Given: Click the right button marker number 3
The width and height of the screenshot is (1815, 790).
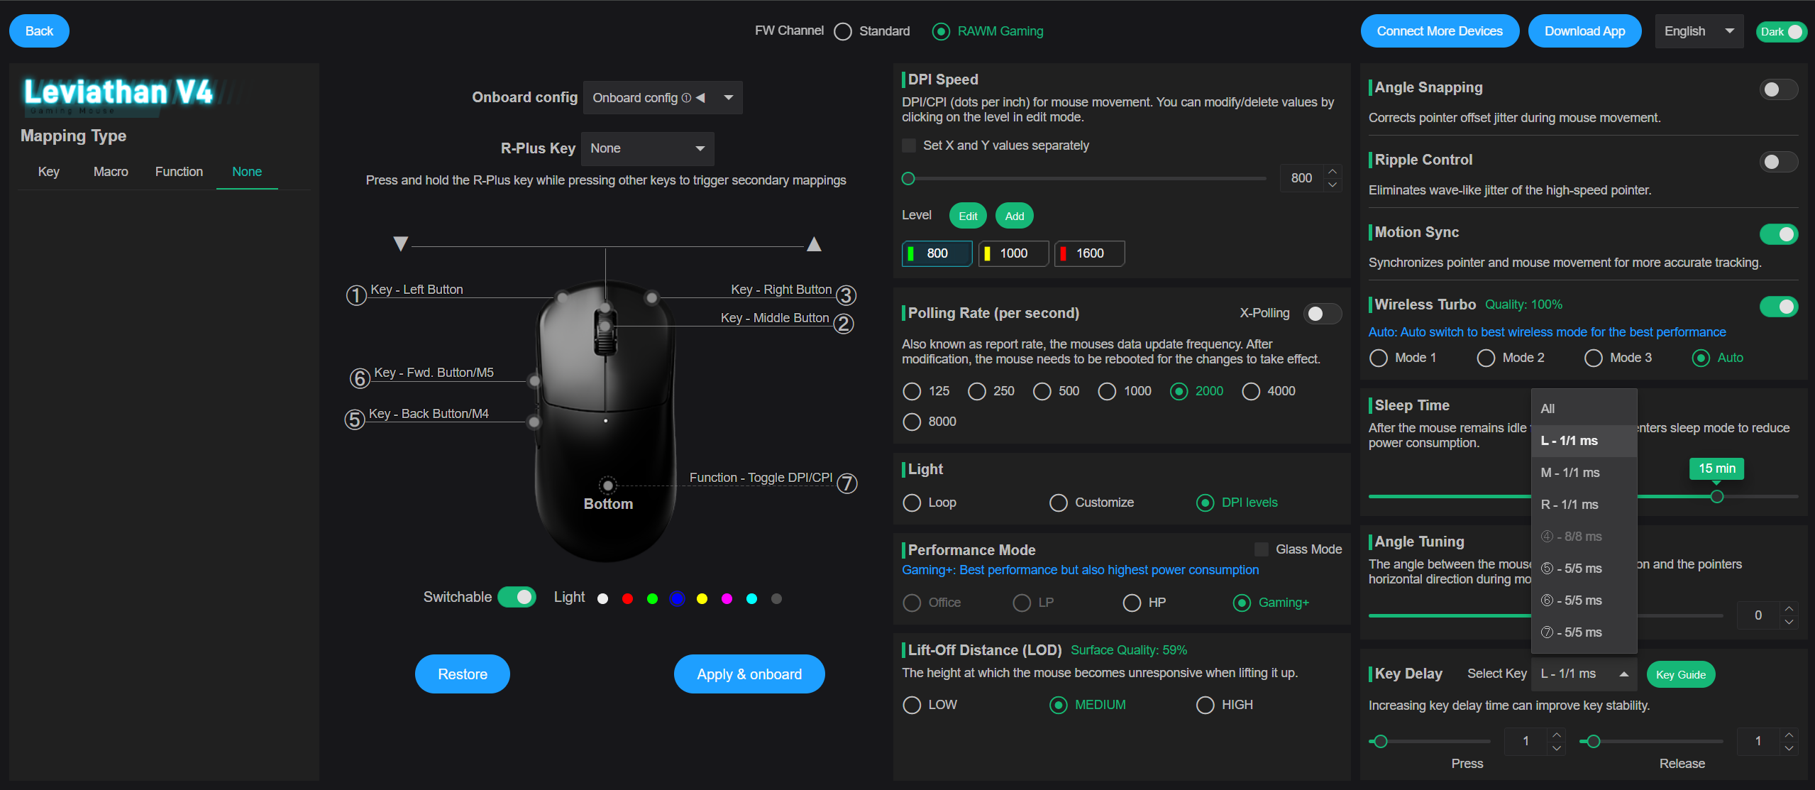Looking at the screenshot, I should pos(846,295).
